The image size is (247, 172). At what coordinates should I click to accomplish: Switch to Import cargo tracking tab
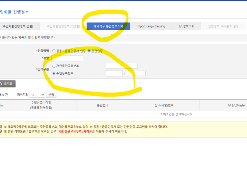pyautogui.click(x=151, y=26)
